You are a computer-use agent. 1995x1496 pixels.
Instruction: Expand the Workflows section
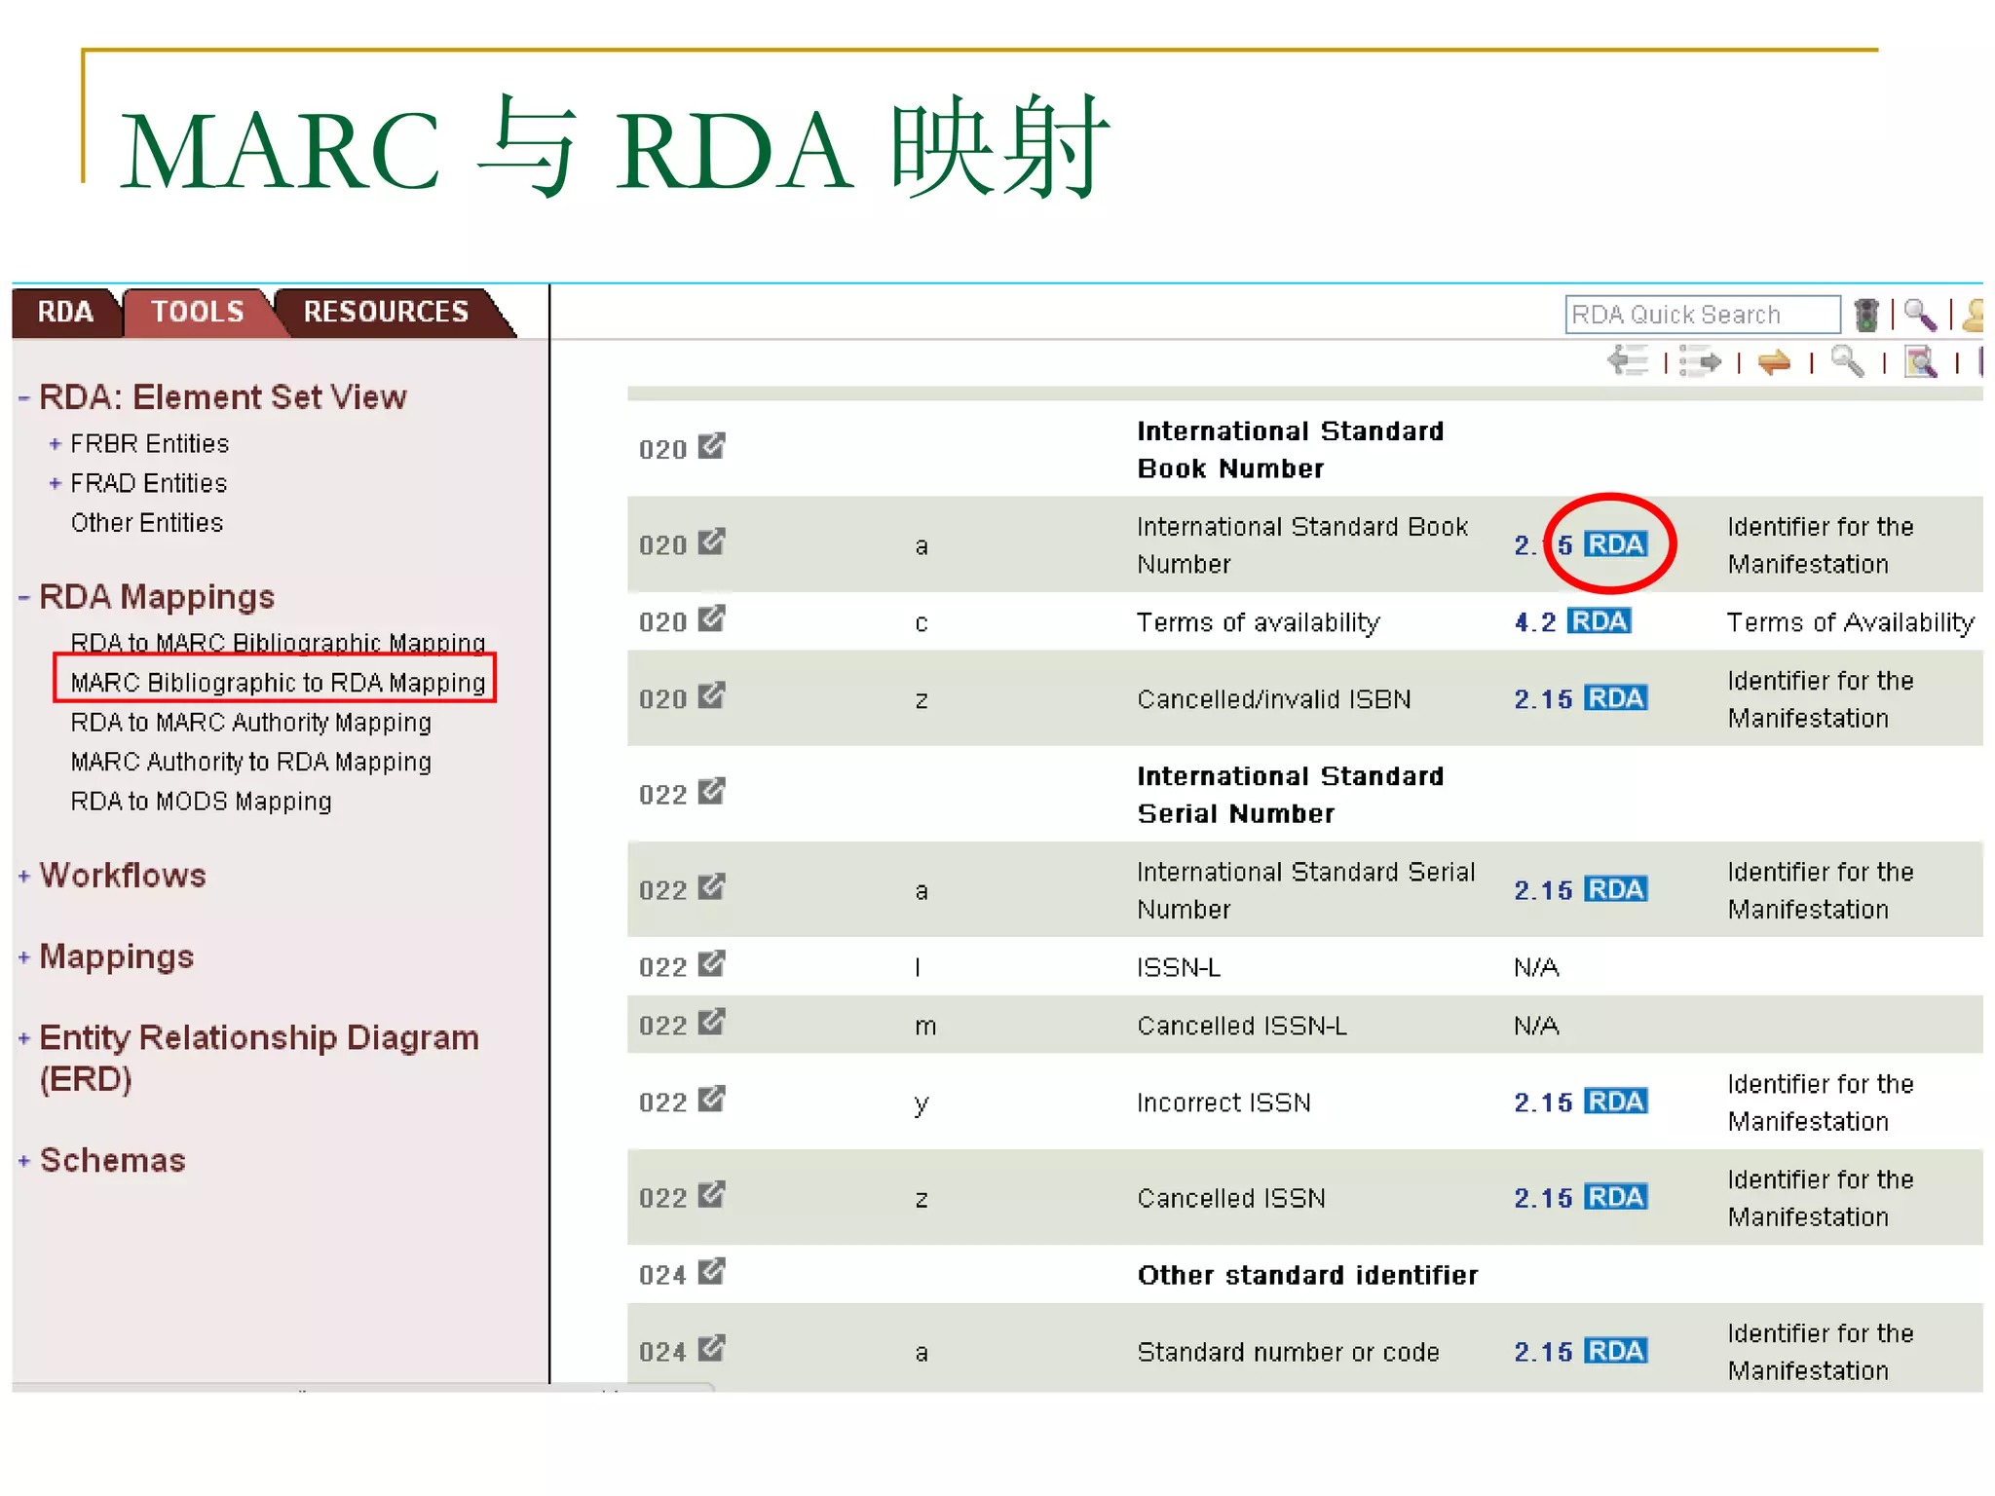point(24,876)
